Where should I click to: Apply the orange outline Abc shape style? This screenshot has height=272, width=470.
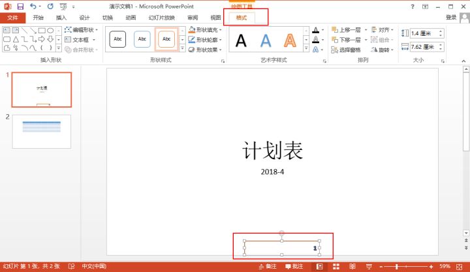166,39
